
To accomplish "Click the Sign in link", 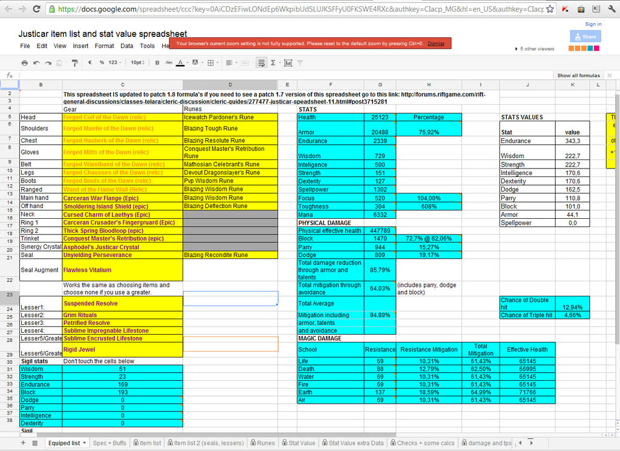I will (x=593, y=24).
